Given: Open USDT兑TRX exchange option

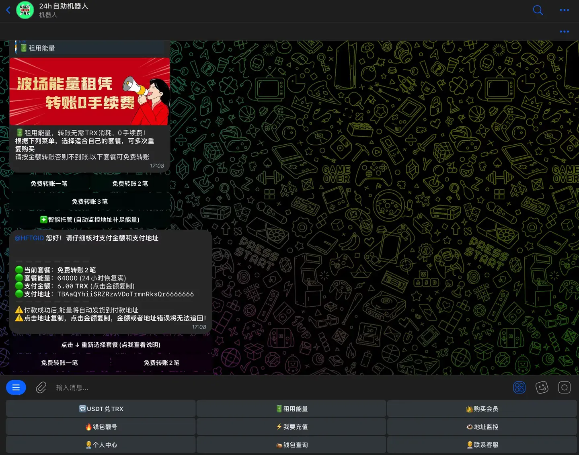Looking at the screenshot, I should click(101, 408).
